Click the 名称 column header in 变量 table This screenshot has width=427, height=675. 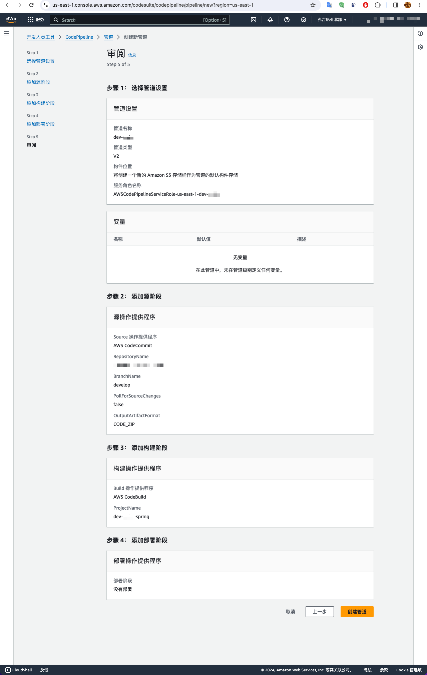[x=118, y=239]
